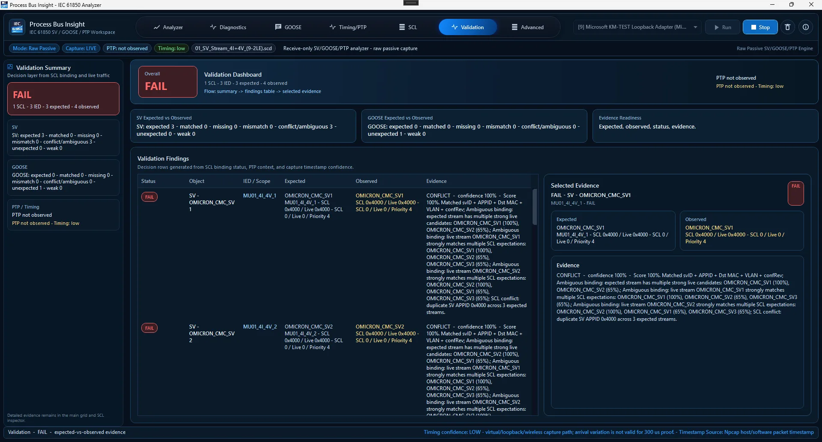This screenshot has width=822, height=442.
Task: Select the GOOSE summary card in sidebar
Action: [x=63, y=178]
